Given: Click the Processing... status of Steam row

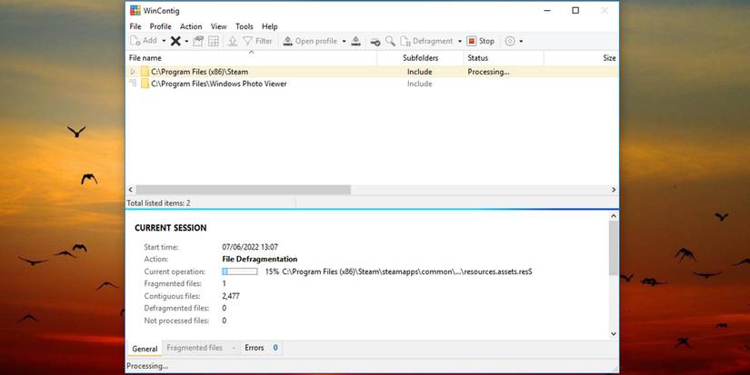Looking at the screenshot, I should click(488, 72).
